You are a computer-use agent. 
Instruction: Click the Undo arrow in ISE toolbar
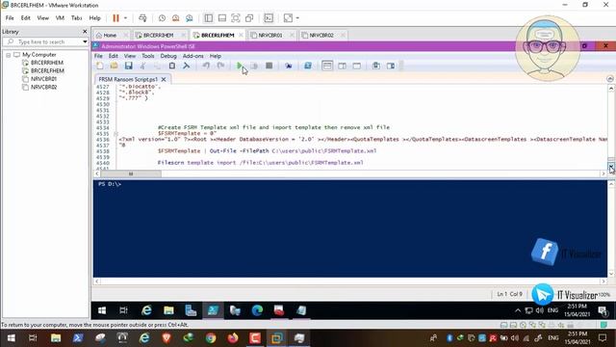pos(206,66)
